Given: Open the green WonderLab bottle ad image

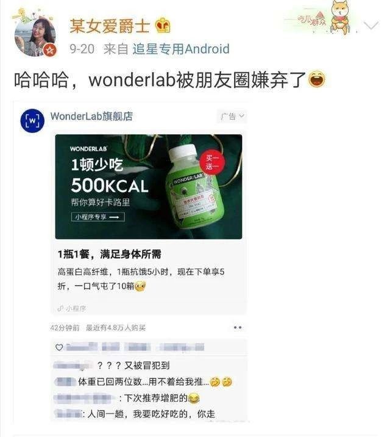Looking at the screenshot, I should [149, 187].
